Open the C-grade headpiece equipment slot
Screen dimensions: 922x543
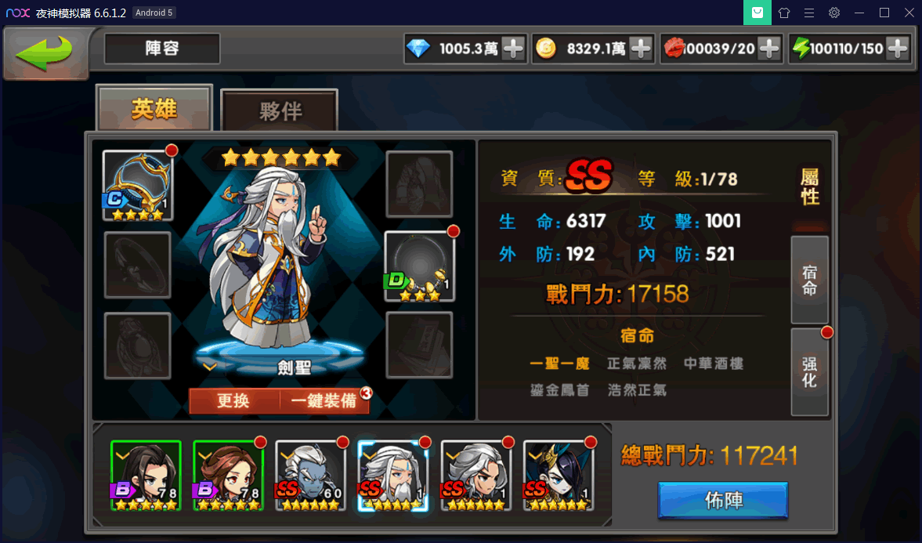(x=138, y=186)
